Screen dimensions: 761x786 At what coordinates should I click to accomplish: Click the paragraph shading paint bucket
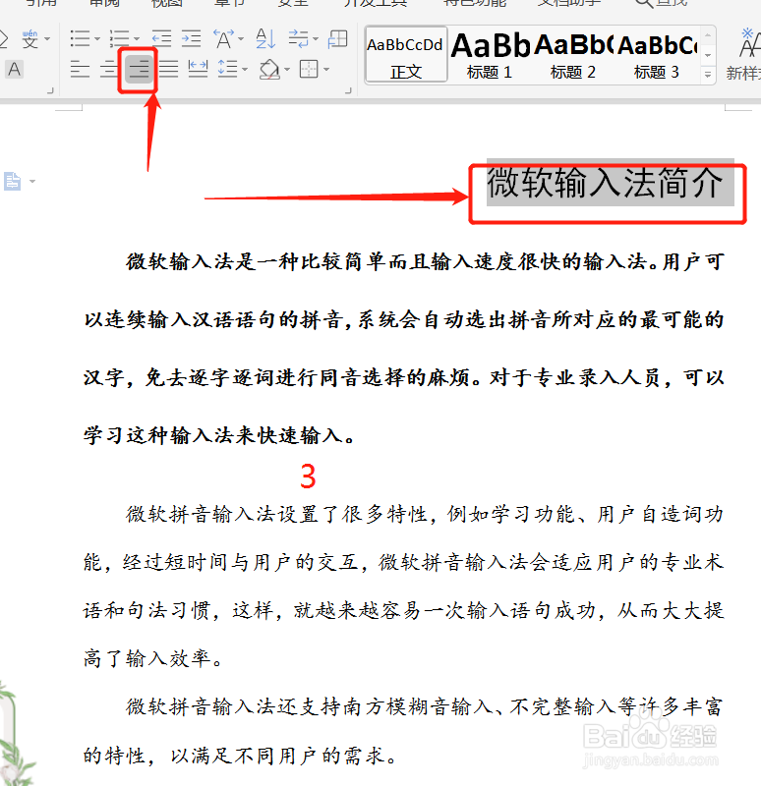point(269,69)
